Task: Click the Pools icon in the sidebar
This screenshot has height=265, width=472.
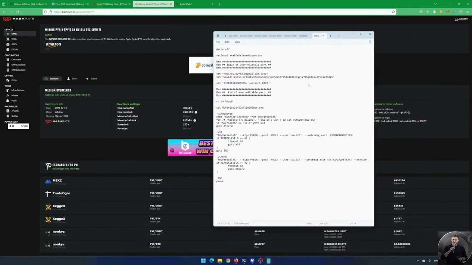Action: coord(8,100)
